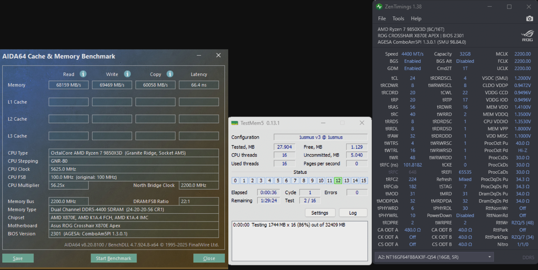Close the TestMem5 window

pos(362,123)
